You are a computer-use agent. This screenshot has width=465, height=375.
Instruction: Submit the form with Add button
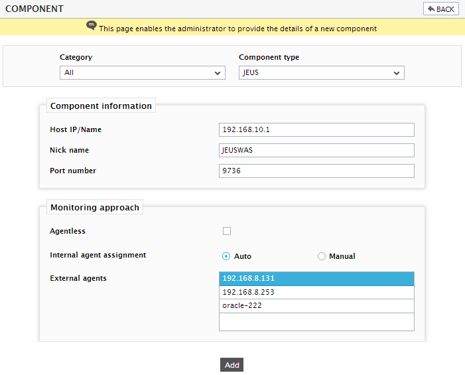pos(232,364)
